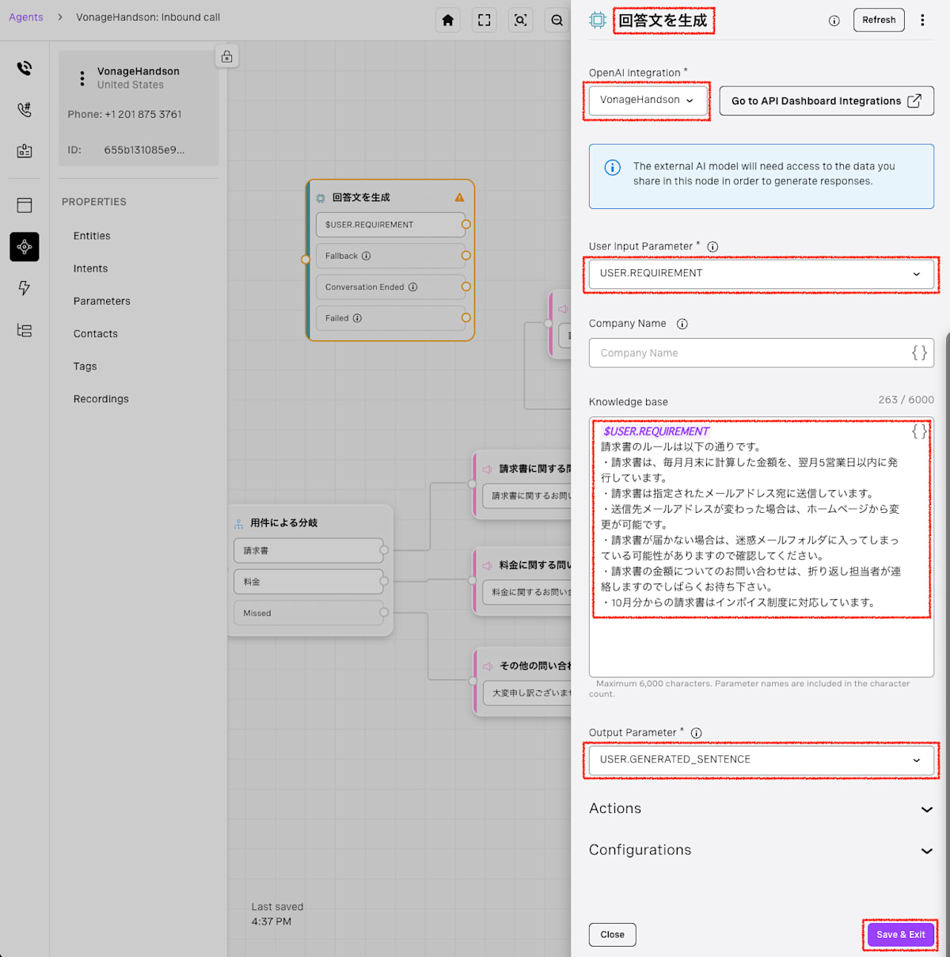Open the VonageHandson integration dropdown
Viewport: 950px width, 957px height.
647,100
